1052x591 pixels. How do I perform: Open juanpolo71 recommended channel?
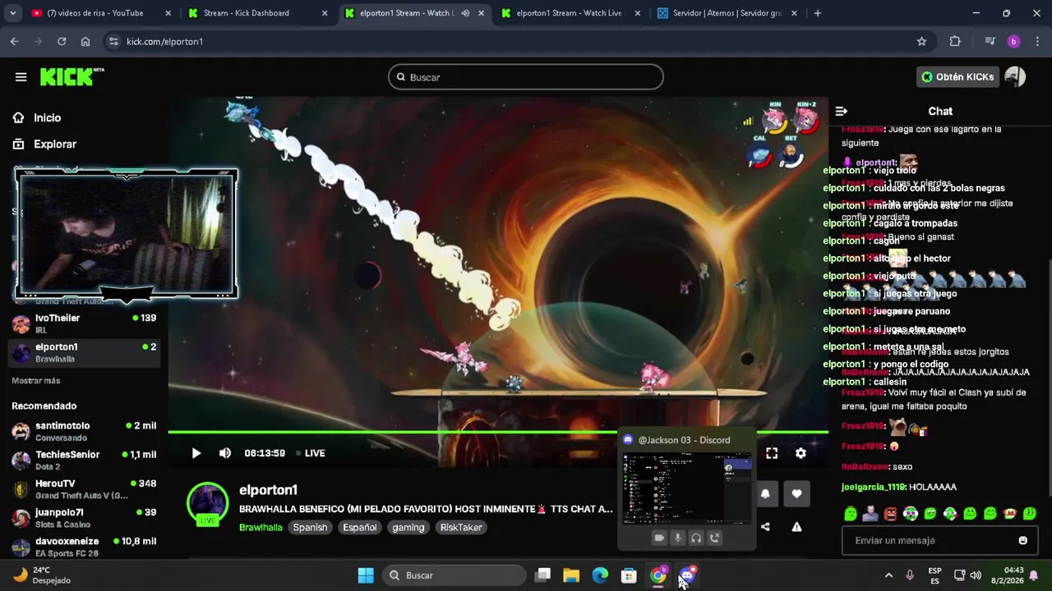point(84,518)
